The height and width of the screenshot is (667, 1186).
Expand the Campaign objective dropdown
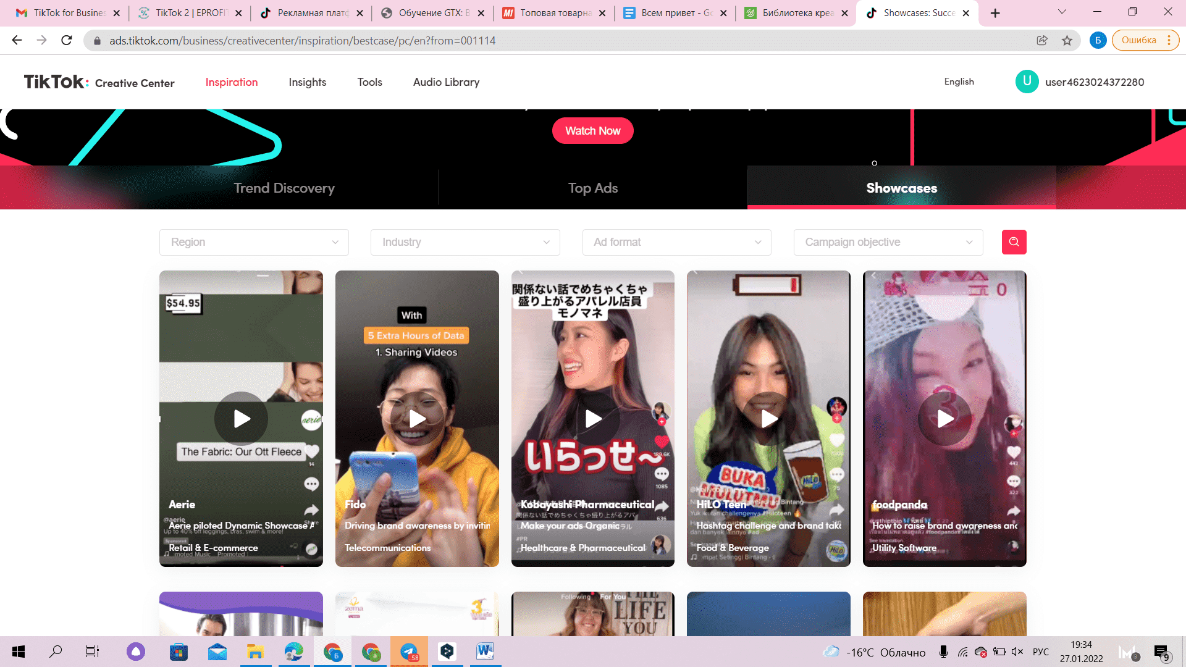pyautogui.click(x=888, y=242)
